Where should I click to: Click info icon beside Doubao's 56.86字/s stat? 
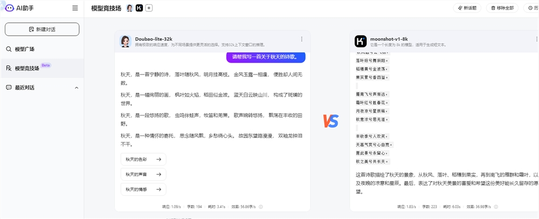pos(261,206)
